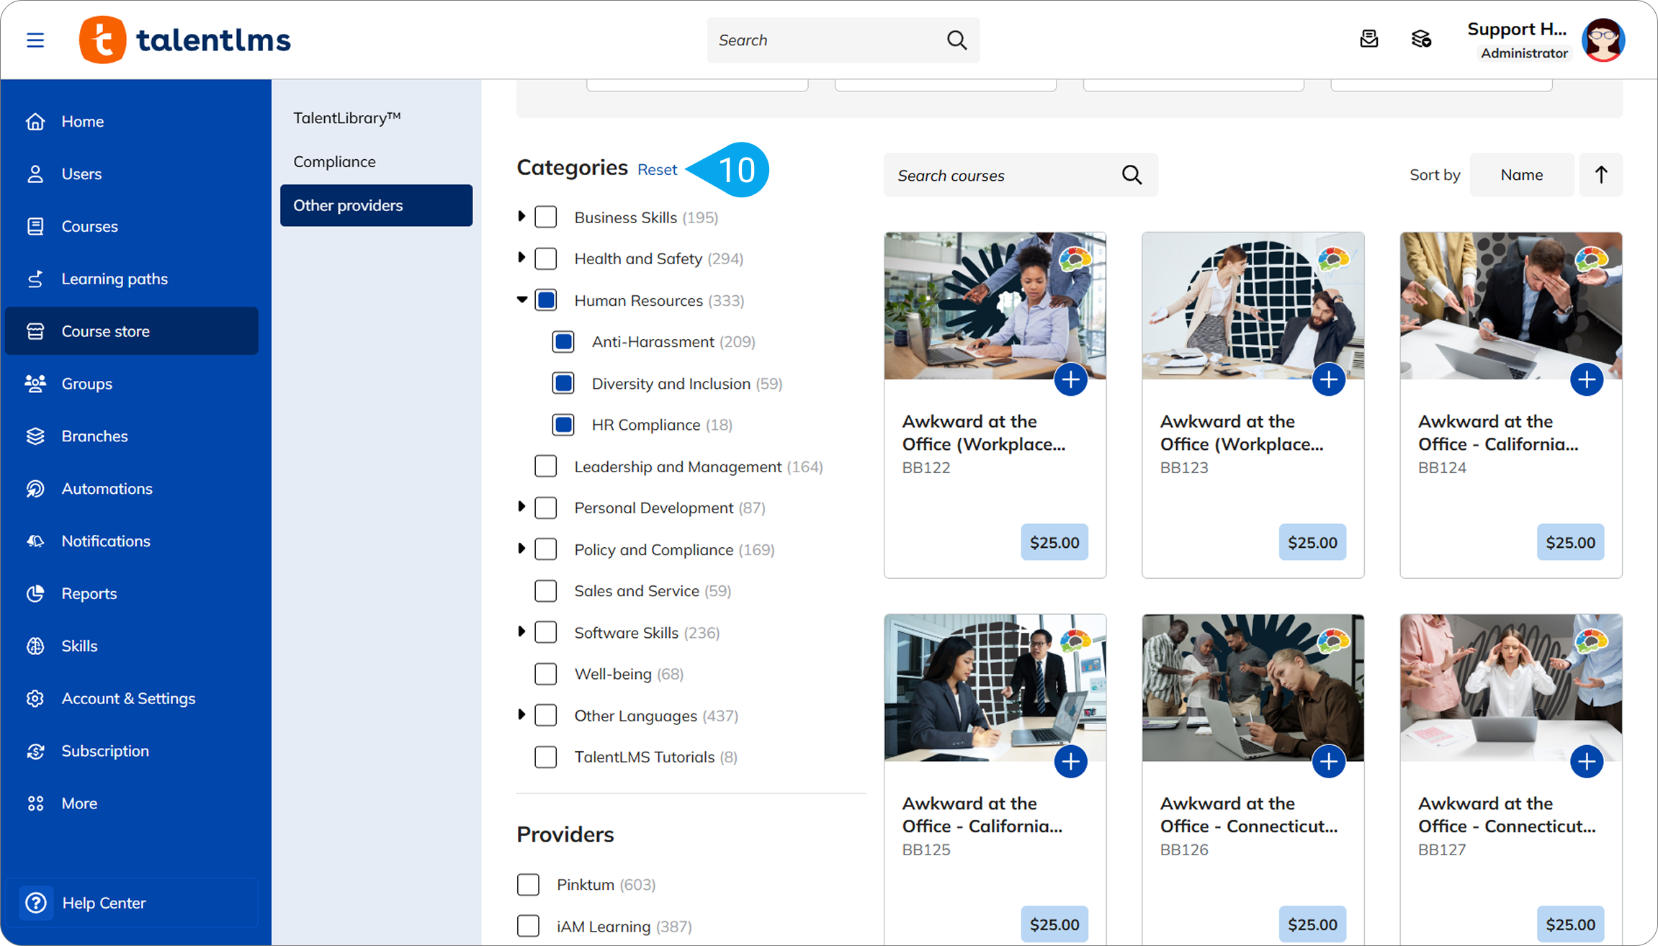Enable the Pinktum provider checkbox
Screen dimensions: 1658x946
point(528,884)
